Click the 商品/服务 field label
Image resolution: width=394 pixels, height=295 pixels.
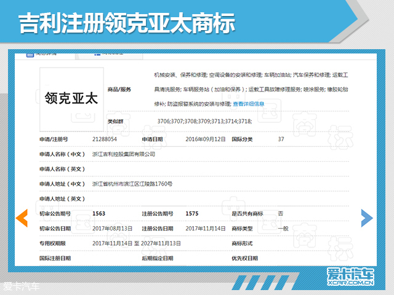point(119,90)
